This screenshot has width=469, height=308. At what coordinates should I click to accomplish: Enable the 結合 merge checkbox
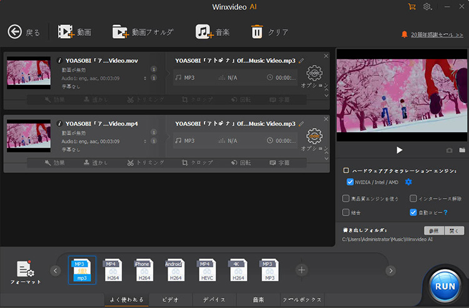point(346,212)
